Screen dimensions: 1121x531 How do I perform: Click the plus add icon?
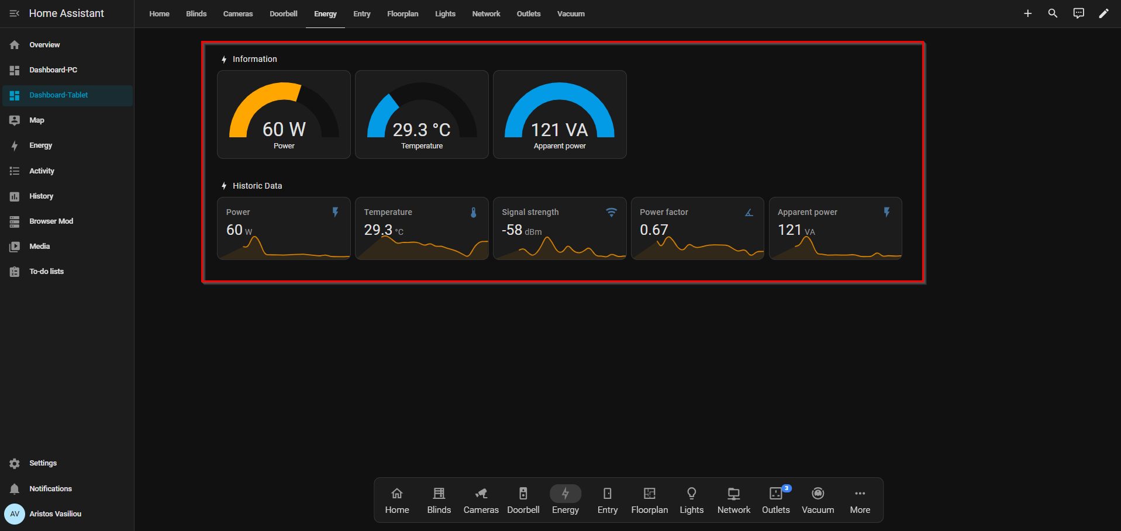coord(1027,13)
